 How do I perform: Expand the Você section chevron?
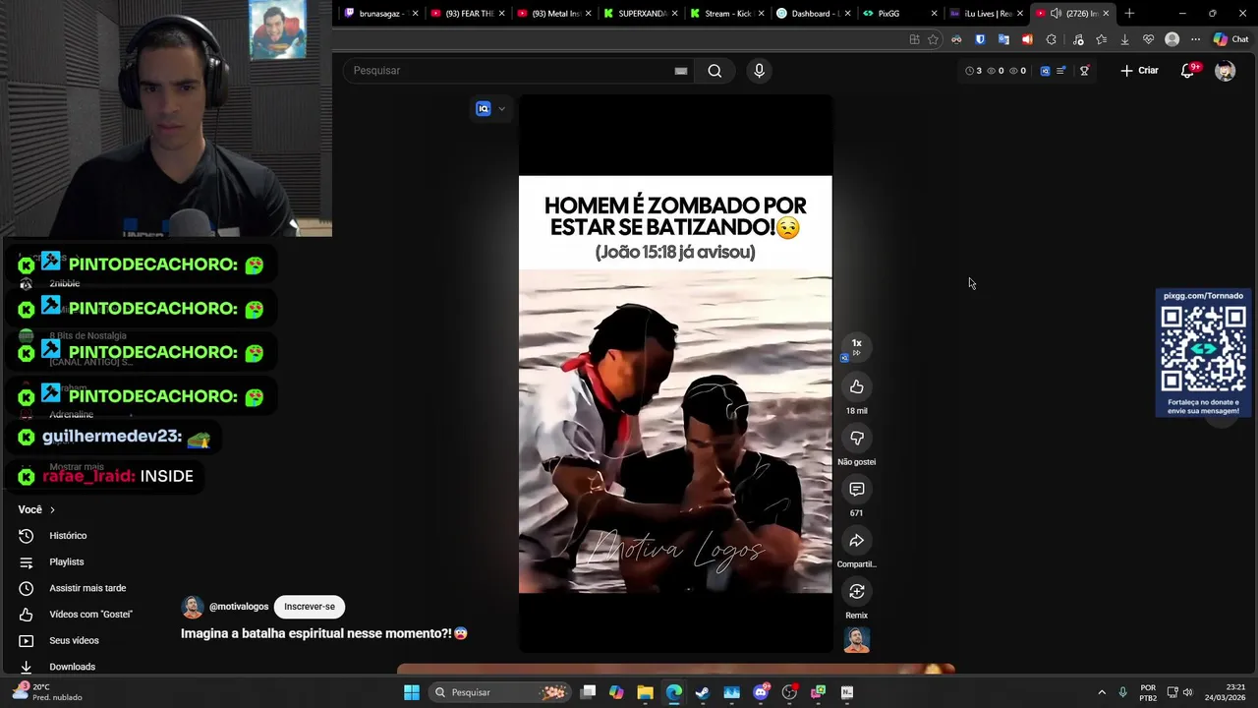tap(52, 510)
